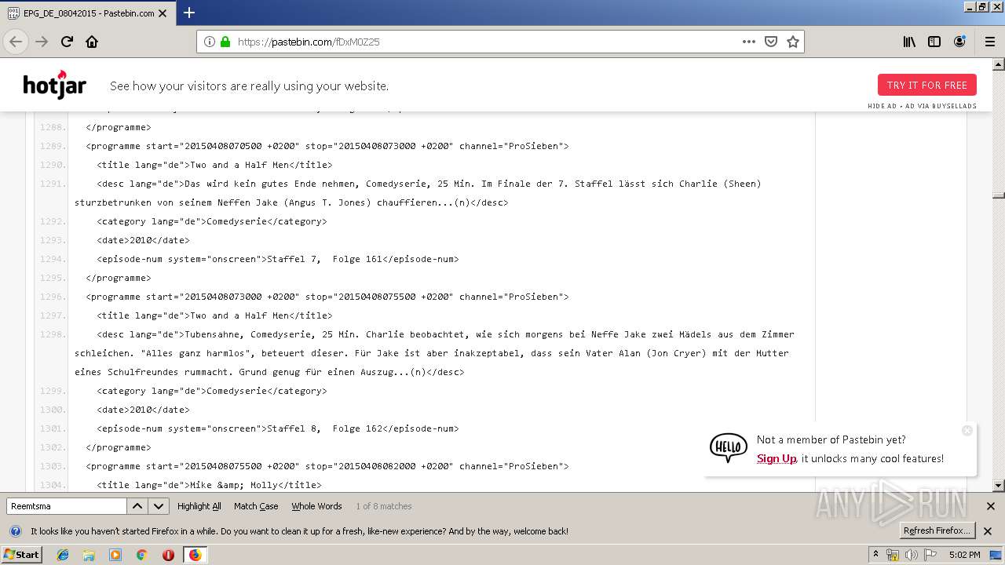
Task: Toggle Match Case in the find bar
Action: pos(256,506)
